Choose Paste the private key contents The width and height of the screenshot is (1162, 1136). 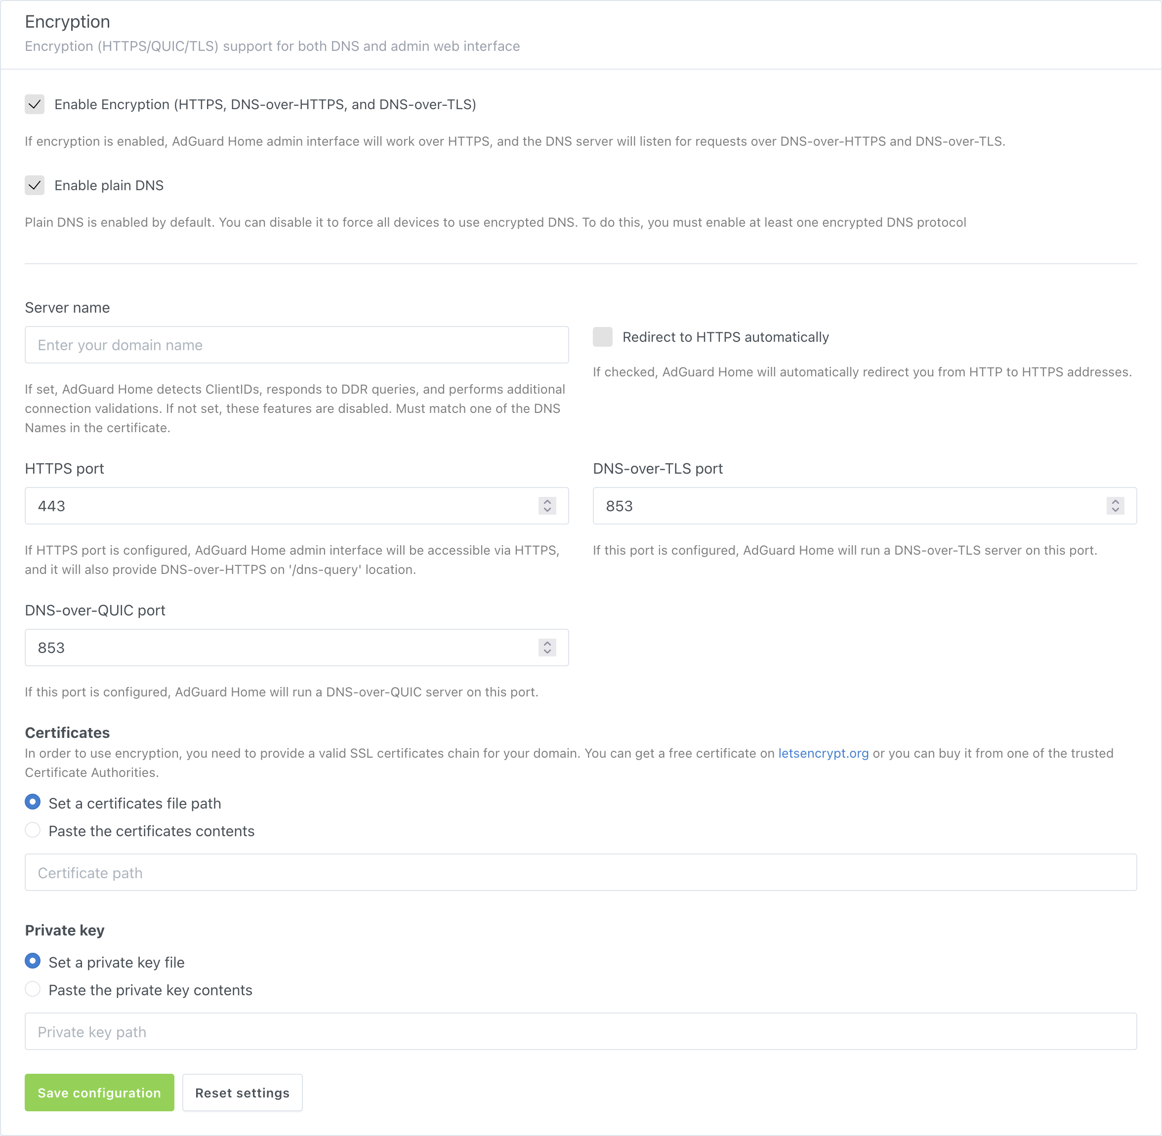(x=33, y=989)
